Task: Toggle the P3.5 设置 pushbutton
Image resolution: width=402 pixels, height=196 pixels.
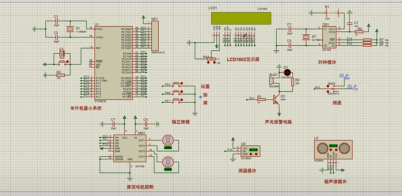Action: [177, 84]
